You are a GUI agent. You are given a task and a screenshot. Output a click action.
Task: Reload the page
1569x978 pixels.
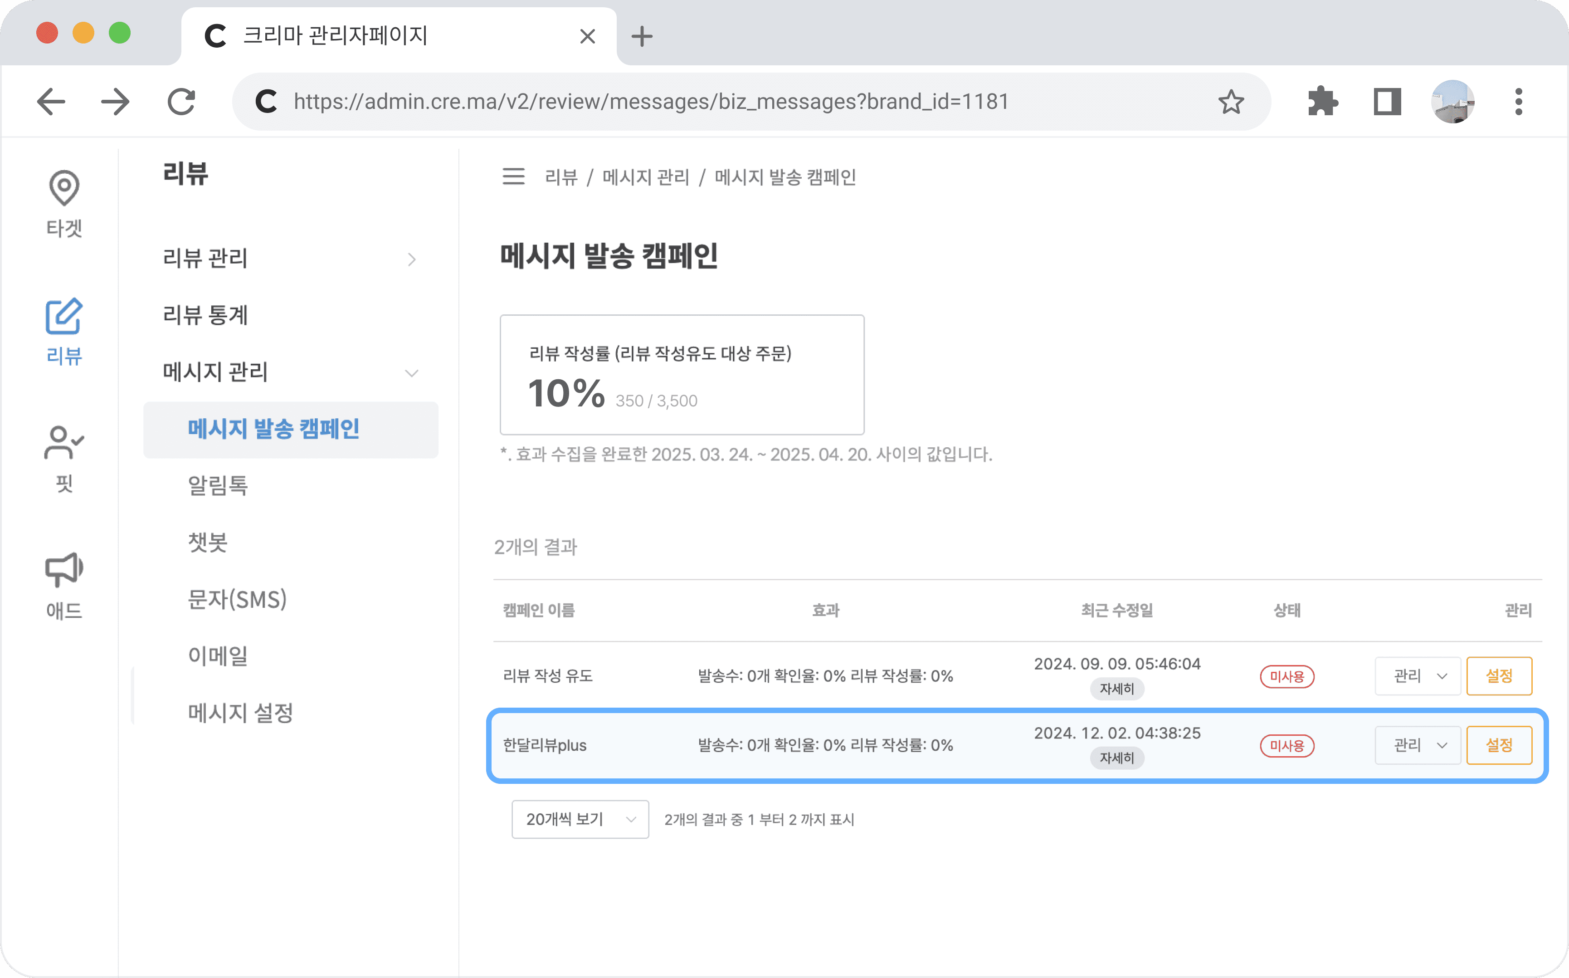[x=181, y=102]
